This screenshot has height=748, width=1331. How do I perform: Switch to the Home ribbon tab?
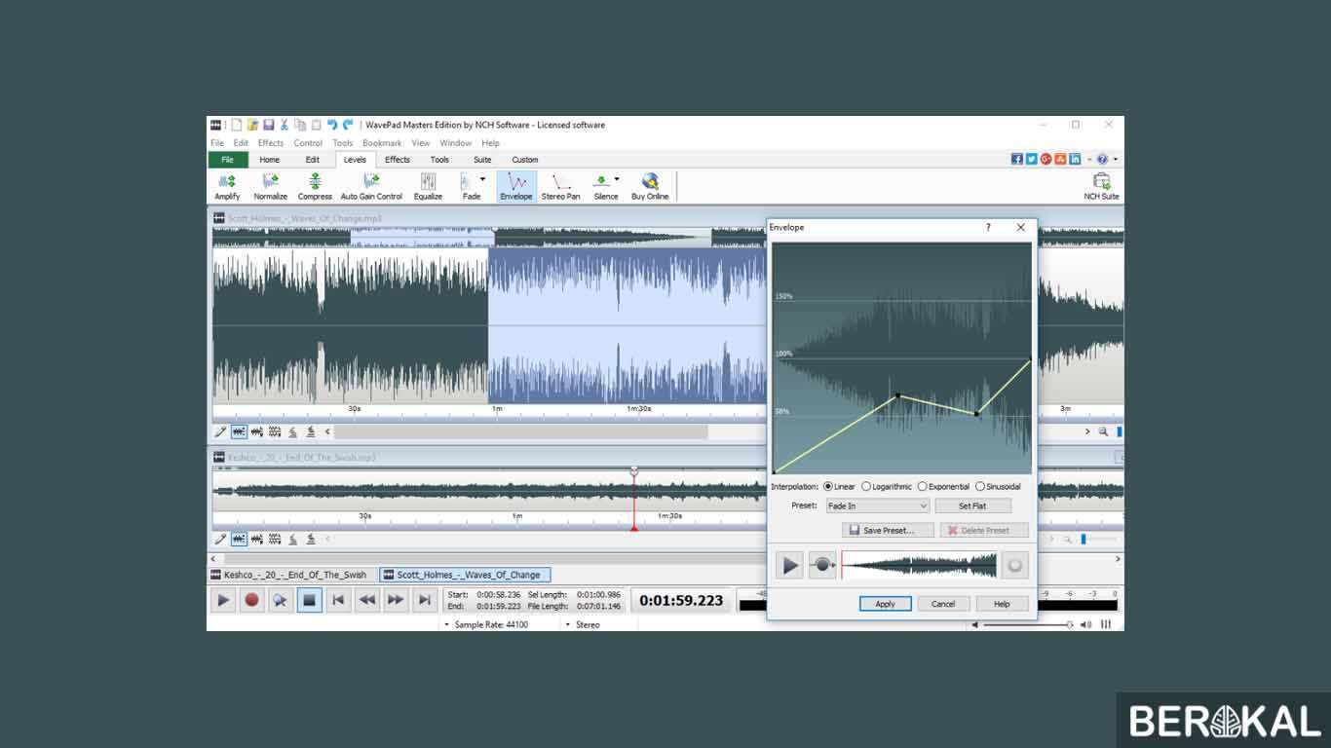tap(270, 160)
